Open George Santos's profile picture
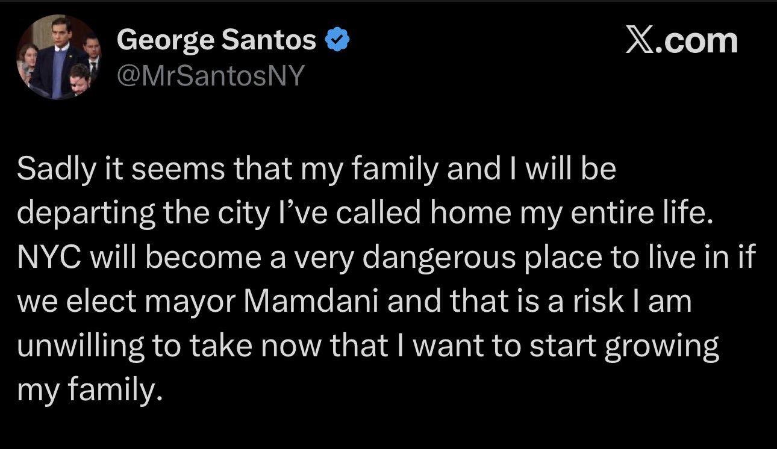The image size is (777, 449). click(58, 57)
